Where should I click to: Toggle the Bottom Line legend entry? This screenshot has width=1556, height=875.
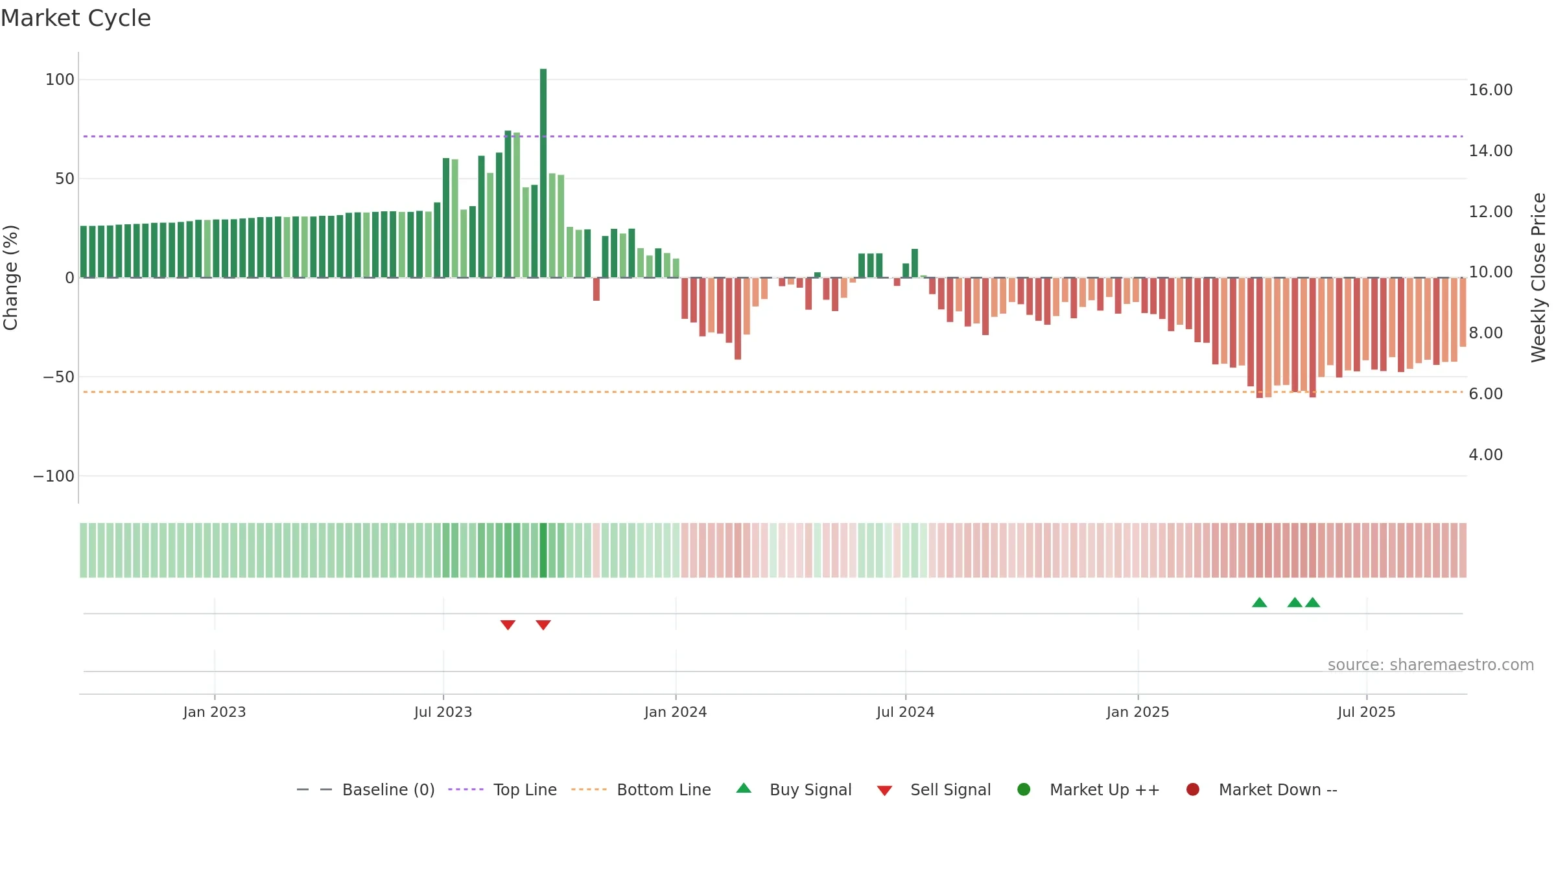tap(641, 789)
